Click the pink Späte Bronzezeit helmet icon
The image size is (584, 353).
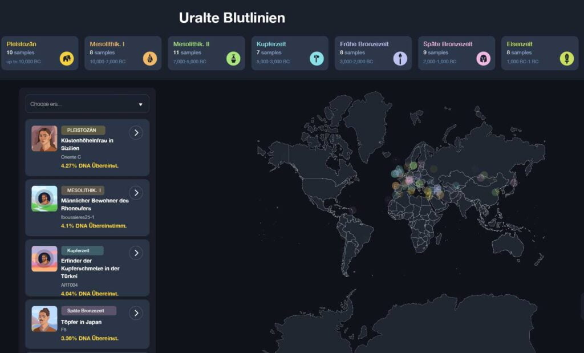click(484, 58)
